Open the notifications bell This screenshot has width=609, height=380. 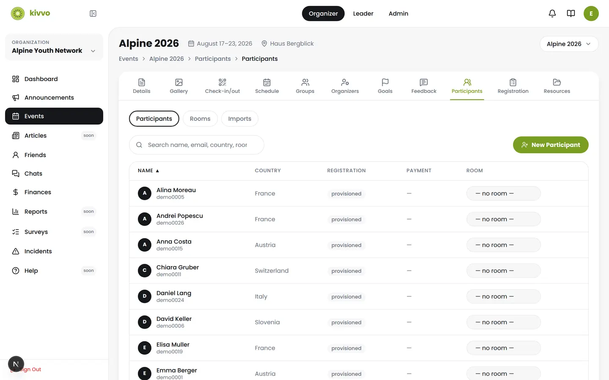coord(552,14)
